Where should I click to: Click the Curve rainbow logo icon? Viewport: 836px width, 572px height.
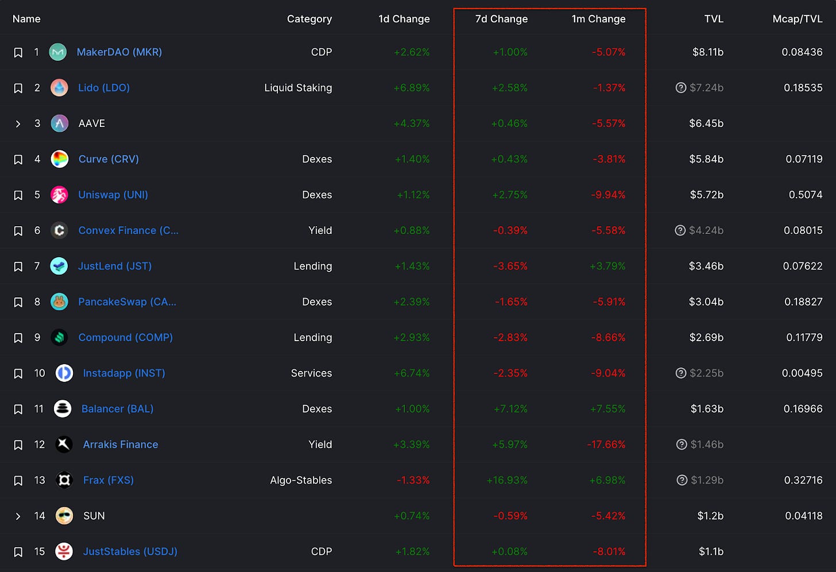[60, 159]
